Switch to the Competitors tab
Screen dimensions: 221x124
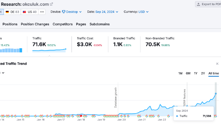click(x=63, y=24)
